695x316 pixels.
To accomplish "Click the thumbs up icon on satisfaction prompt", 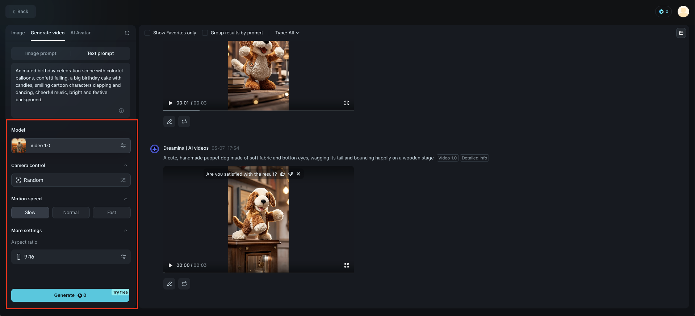I will coord(282,174).
